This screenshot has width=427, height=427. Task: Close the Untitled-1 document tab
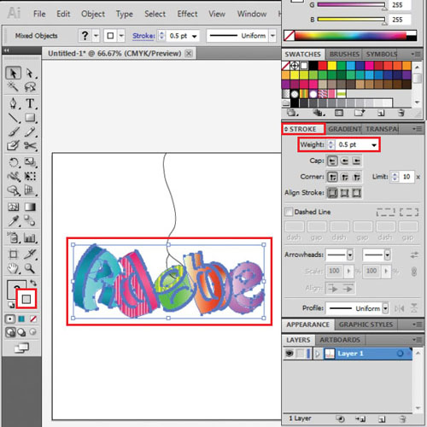click(x=189, y=53)
